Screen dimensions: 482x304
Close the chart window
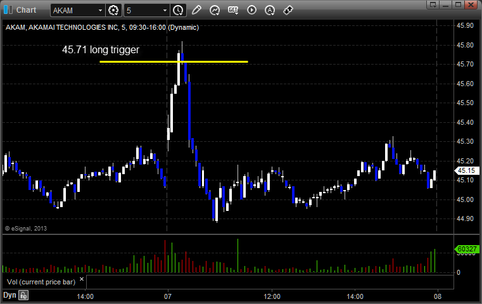[471, 4]
